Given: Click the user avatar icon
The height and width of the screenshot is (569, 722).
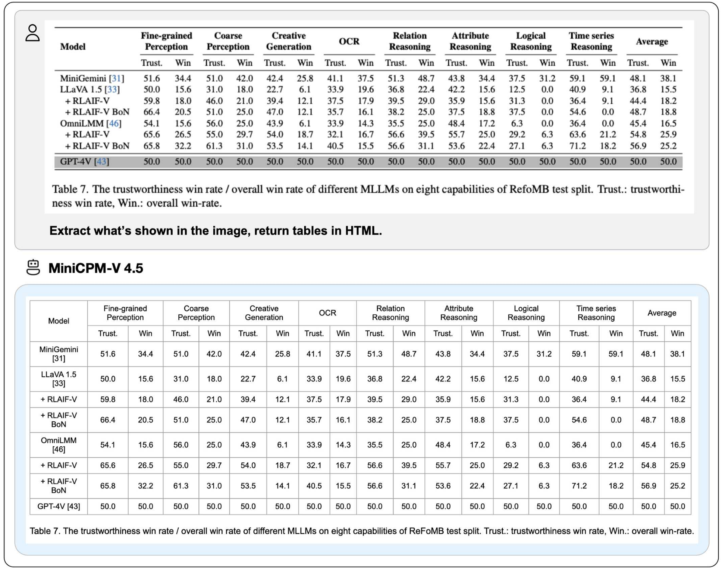Looking at the screenshot, I should point(32,33).
